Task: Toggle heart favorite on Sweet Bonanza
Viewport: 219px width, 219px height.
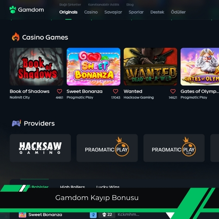Action: (x=115, y=91)
